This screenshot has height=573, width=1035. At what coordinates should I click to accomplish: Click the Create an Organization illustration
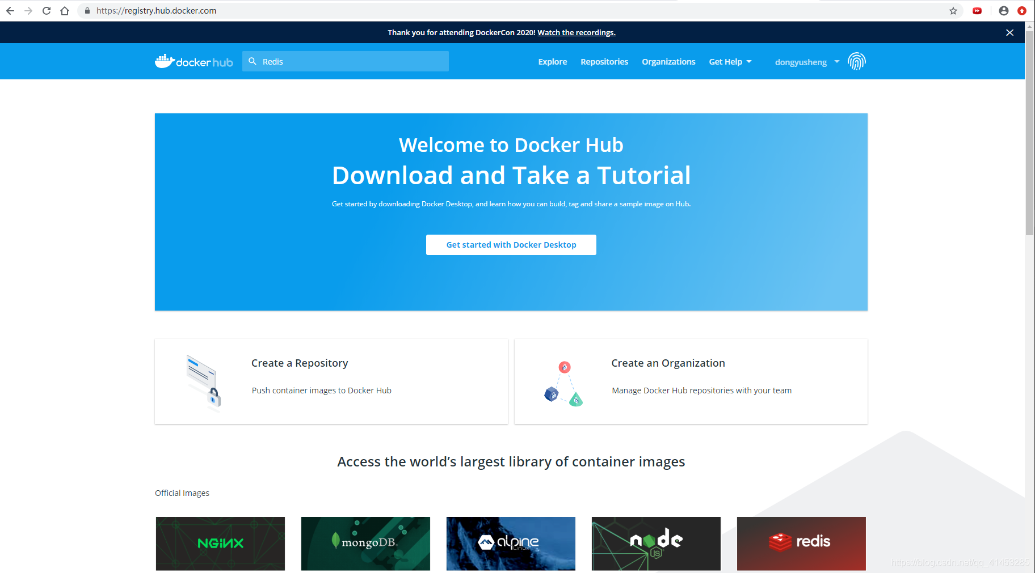[x=563, y=384]
